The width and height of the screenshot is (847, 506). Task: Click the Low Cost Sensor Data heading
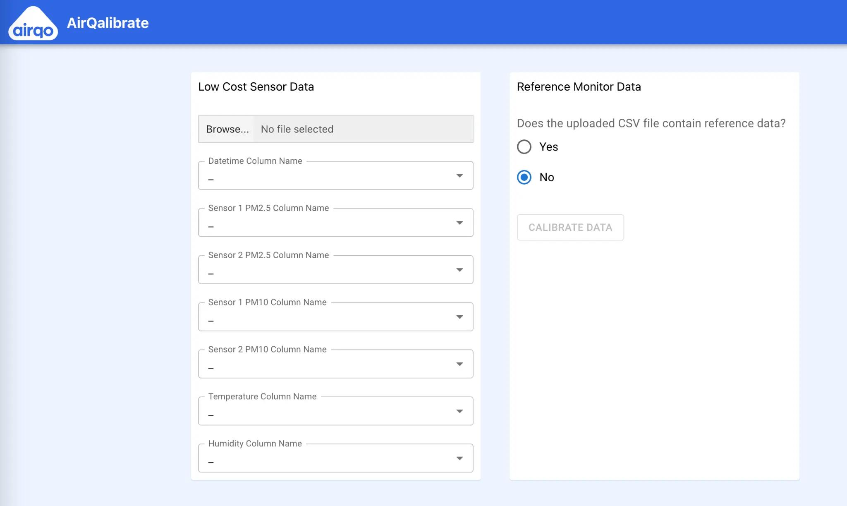tap(256, 87)
